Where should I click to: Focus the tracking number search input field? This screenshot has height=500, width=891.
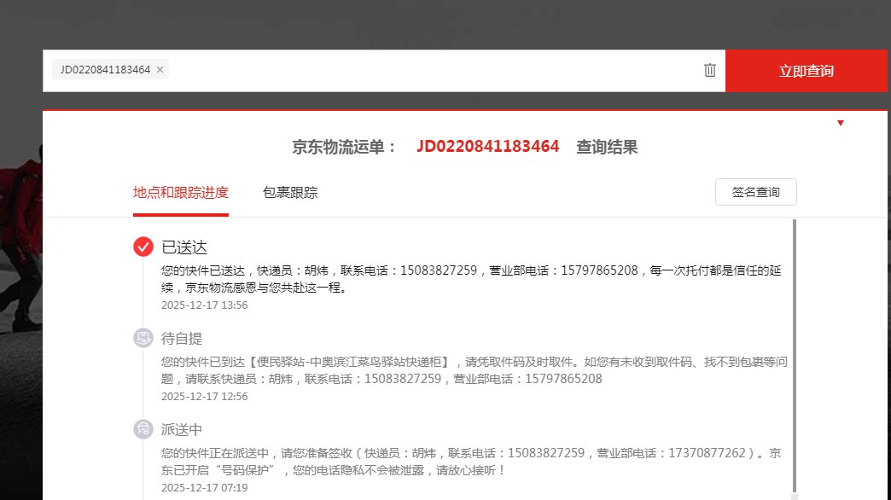pyautogui.click(x=427, y=71)
